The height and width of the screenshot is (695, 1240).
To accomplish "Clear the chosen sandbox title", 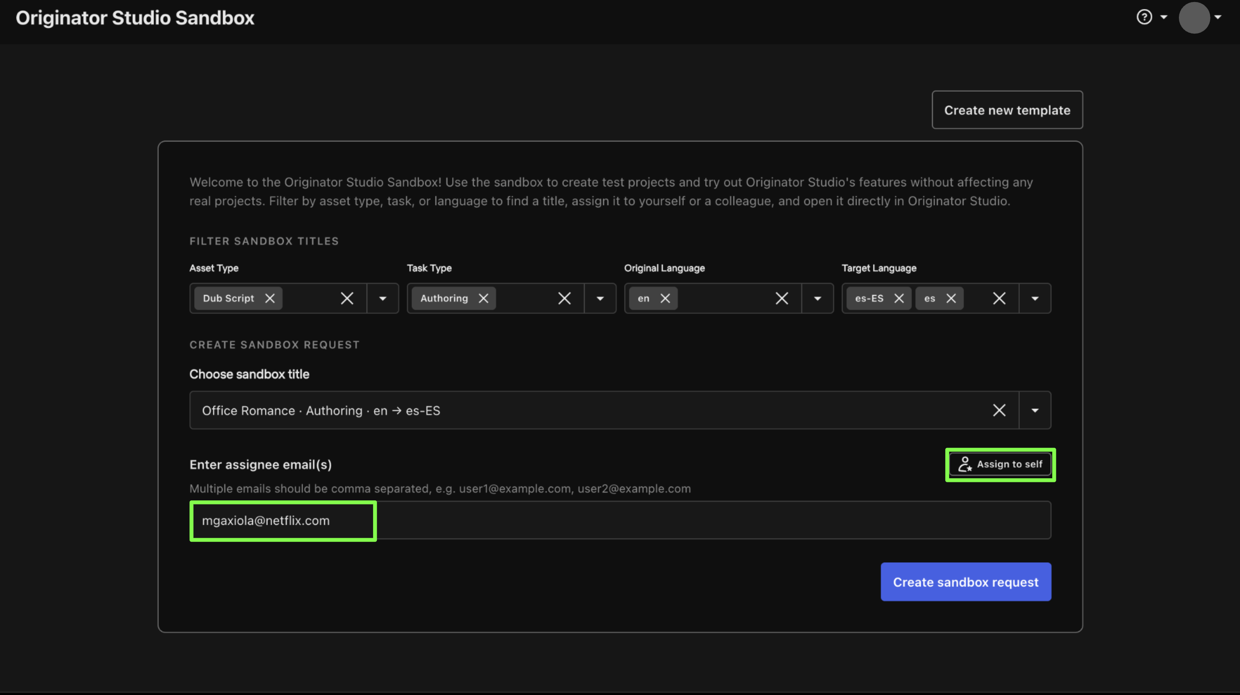I will (x=999, y=410).
